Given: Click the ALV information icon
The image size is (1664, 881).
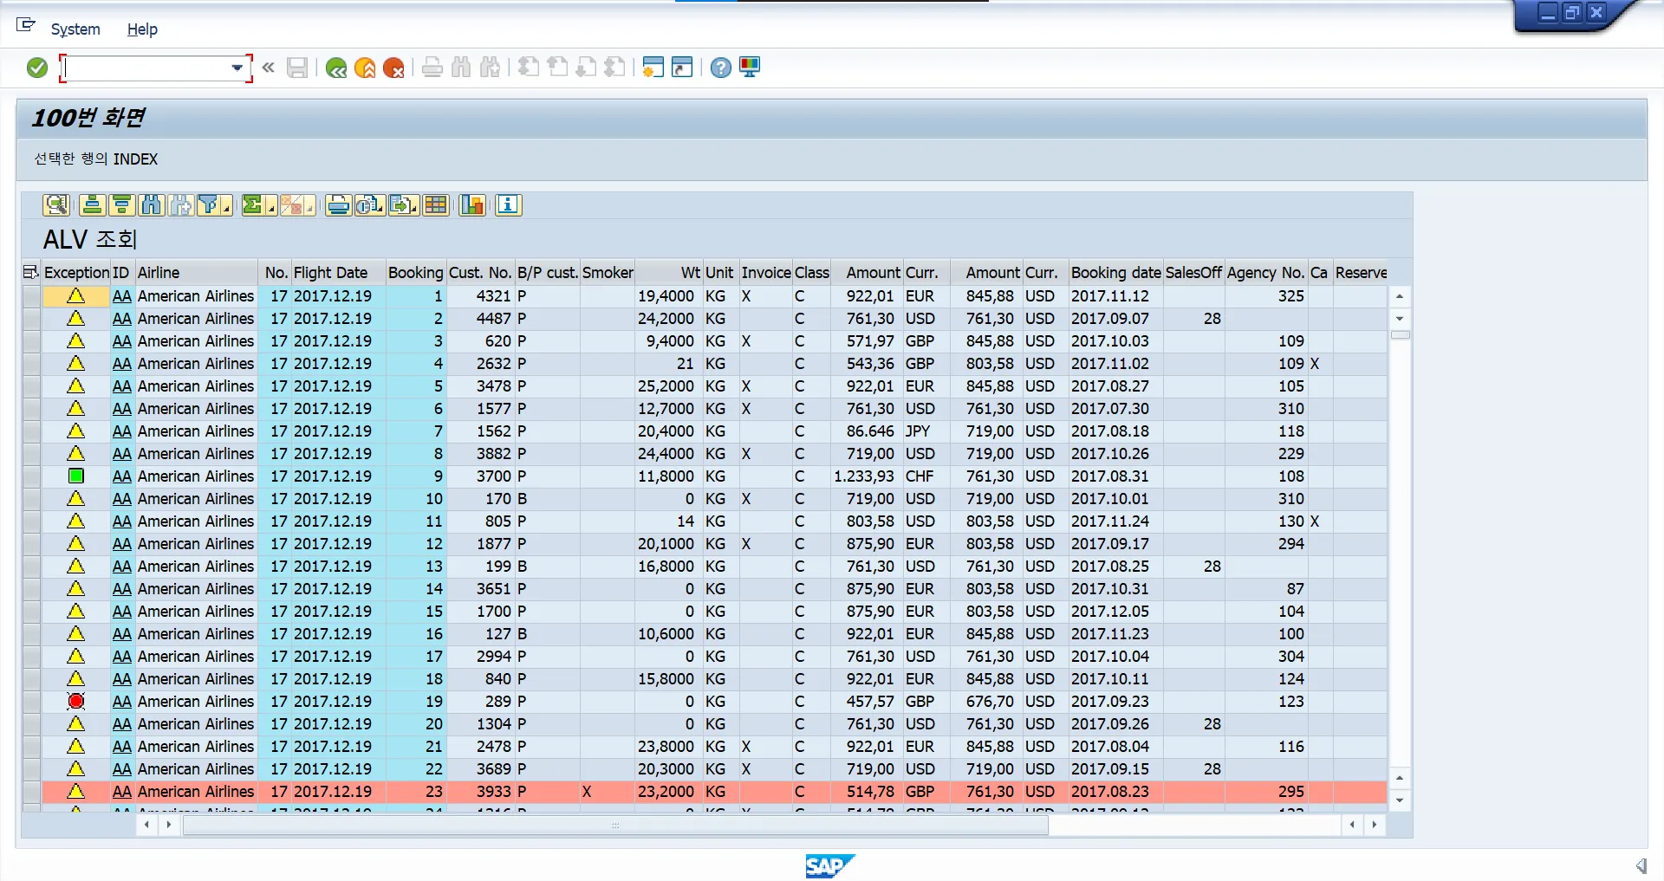Looking at the screenshot, I should click(508, 205).
